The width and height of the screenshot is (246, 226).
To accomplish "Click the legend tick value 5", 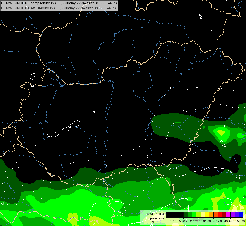I will tap(171, 221).
